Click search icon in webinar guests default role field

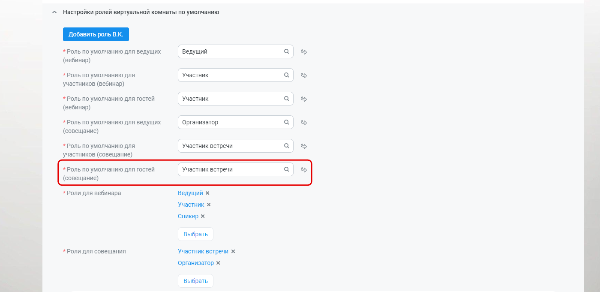click(x=287, y=99)
